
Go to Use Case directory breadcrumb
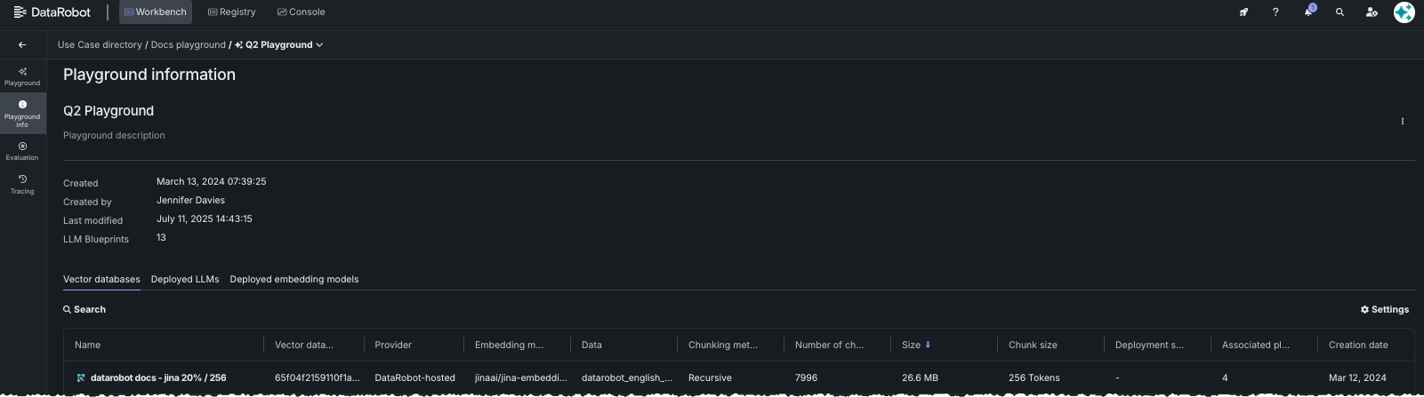[100, 45]
